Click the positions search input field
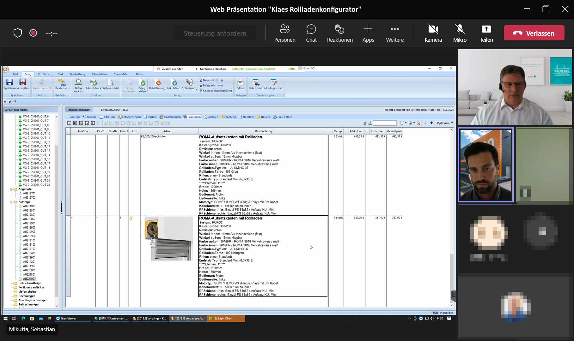Image resolution: width=574 pixels, height=341 pixels. tap(385, 123)
